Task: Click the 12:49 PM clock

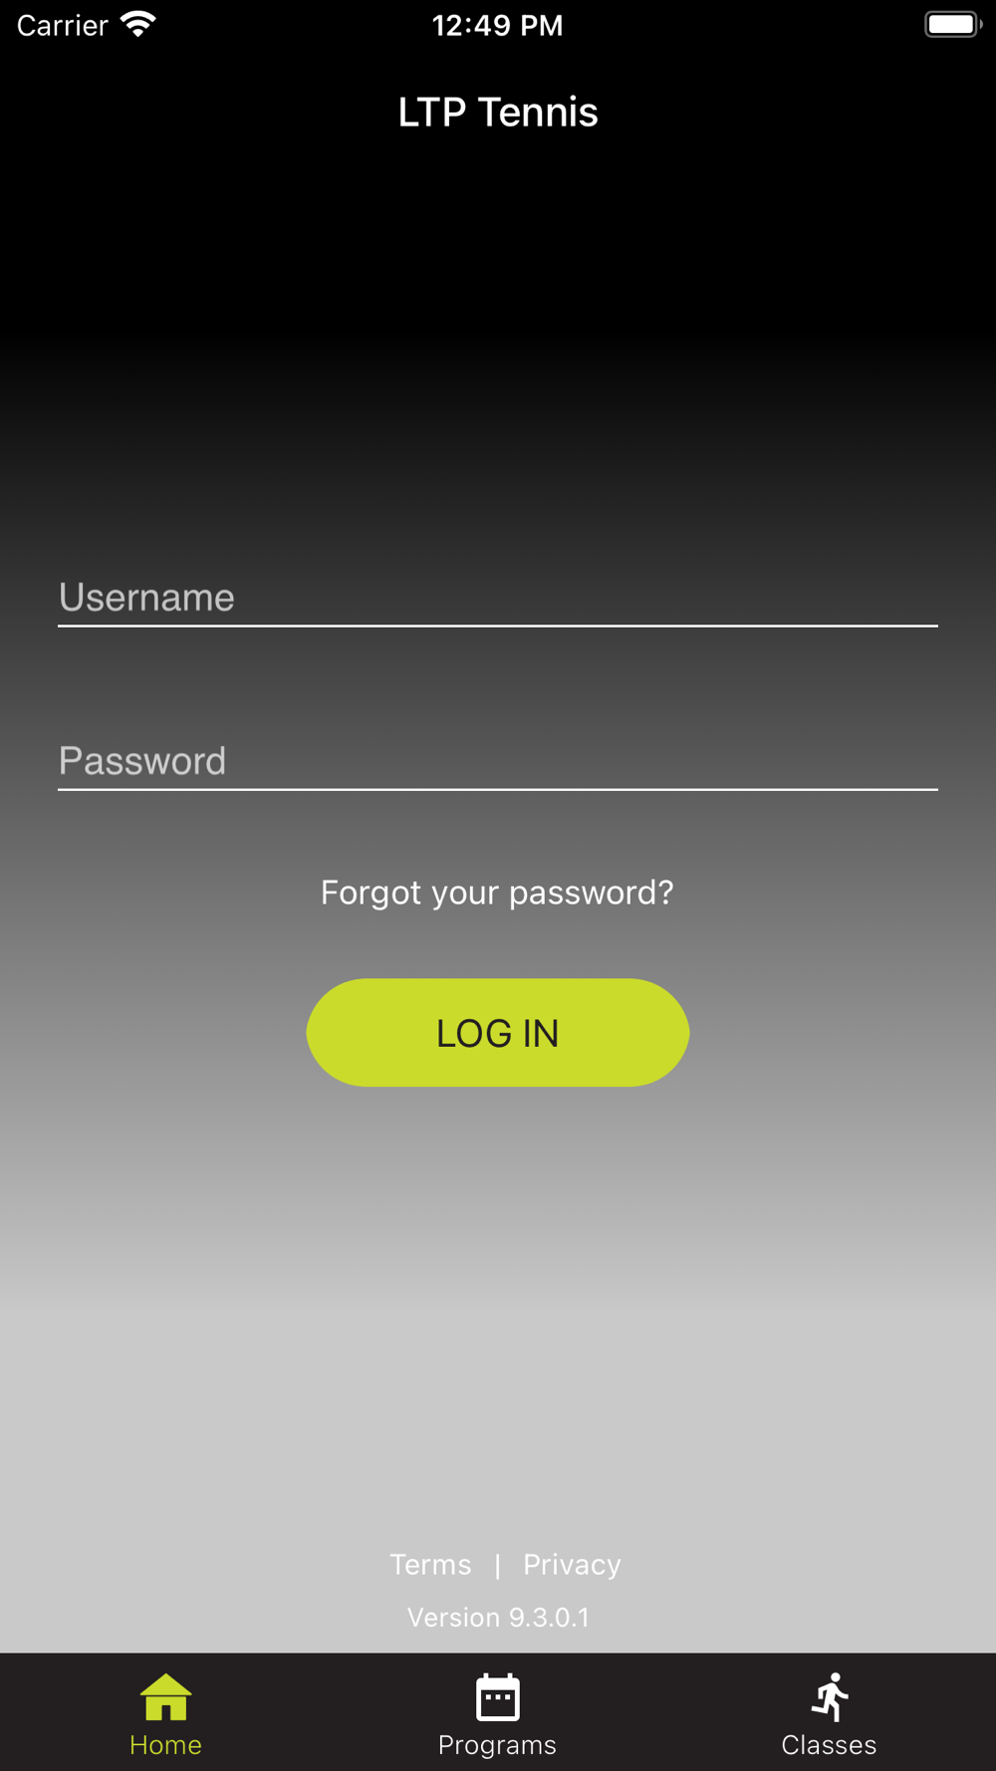Action: tap(497, 25)
